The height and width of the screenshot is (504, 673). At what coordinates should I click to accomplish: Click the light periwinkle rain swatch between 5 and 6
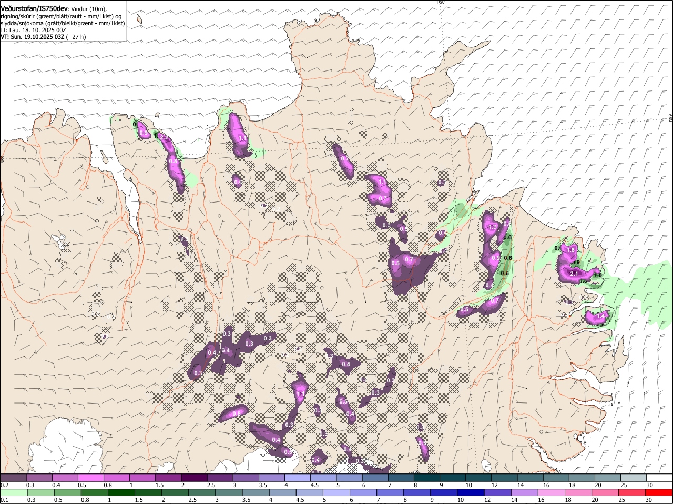click(x=336, y=492)
